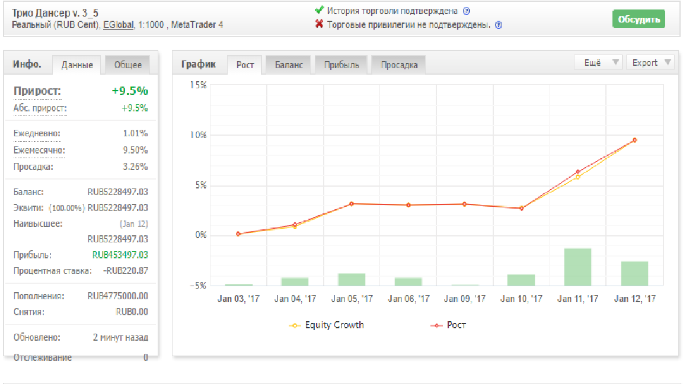
Task: Click the Ежемесячно label
Action: (39, 150)
